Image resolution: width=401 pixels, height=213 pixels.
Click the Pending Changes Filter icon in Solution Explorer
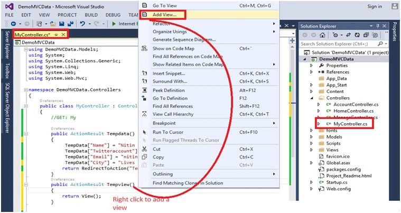pos(335,35)
